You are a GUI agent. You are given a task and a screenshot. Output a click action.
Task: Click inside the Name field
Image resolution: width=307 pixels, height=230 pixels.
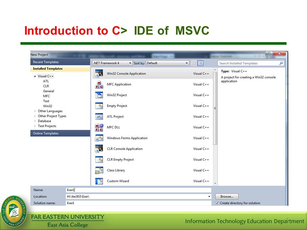coord(138,190)
